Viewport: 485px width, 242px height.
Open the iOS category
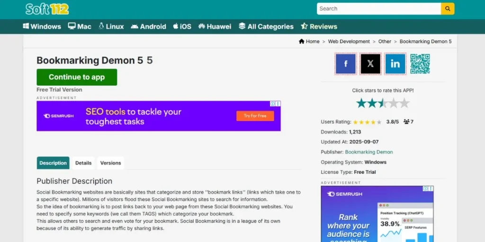click(182, 26)
